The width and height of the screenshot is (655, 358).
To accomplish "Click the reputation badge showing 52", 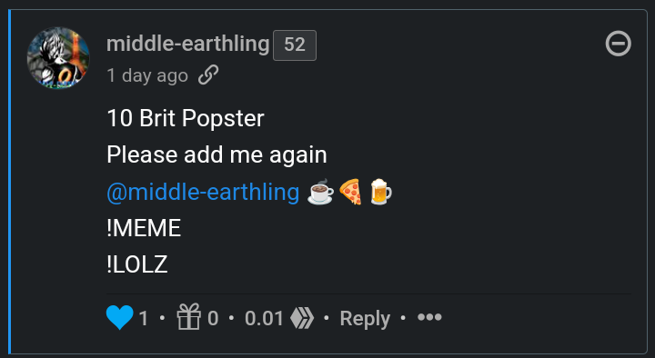I will tap(295, 45).
